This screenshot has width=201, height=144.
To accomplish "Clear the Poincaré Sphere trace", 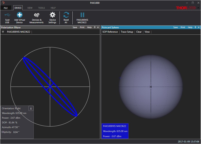I will pos(139,32).
